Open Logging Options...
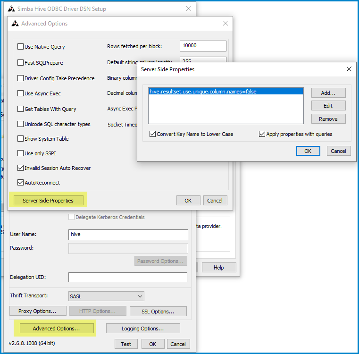359x354 pixels. 143,329
